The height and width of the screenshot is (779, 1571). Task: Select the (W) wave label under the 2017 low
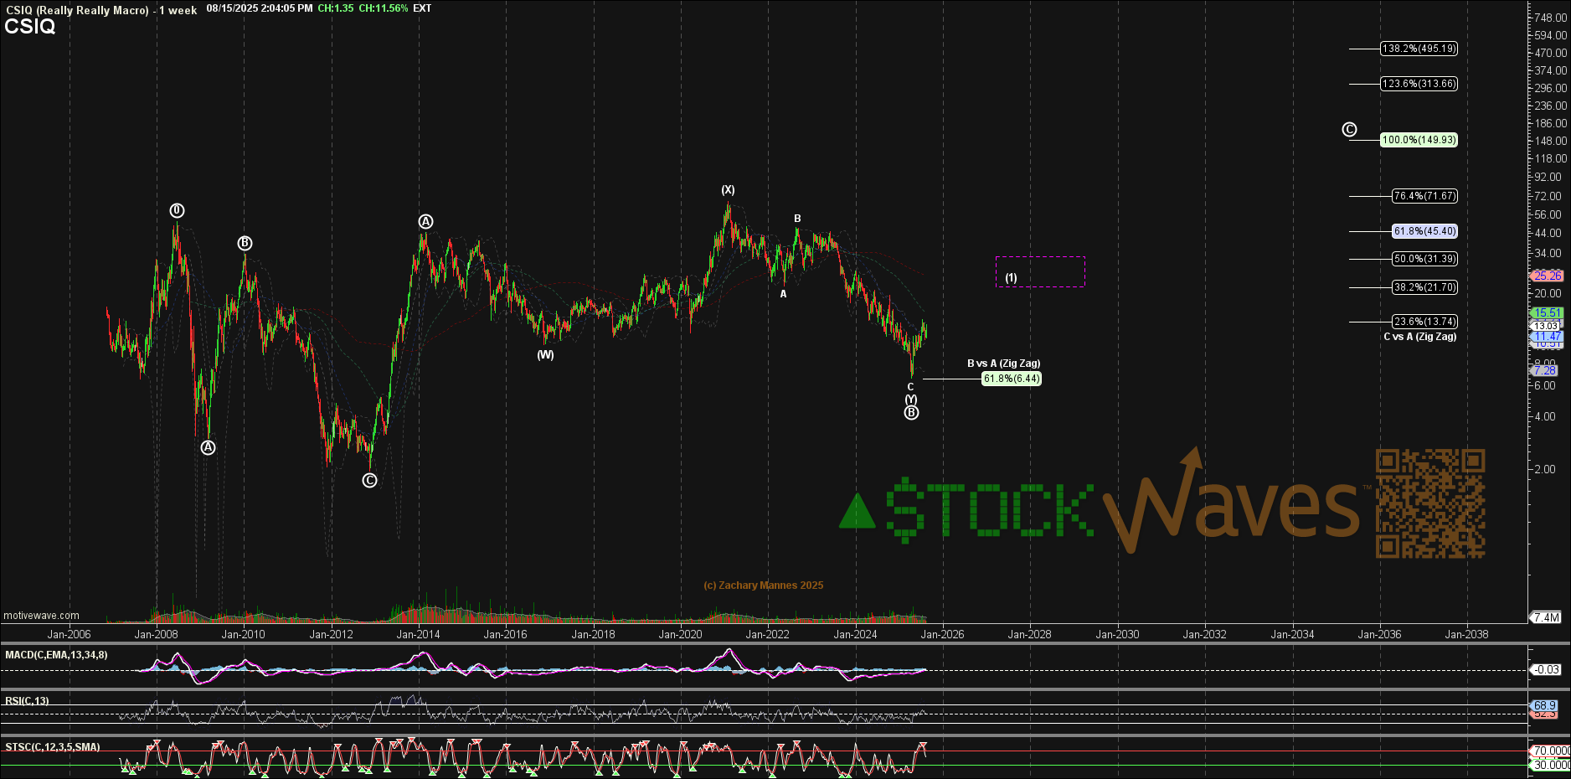pyautogui.click(x=545, y=355)
